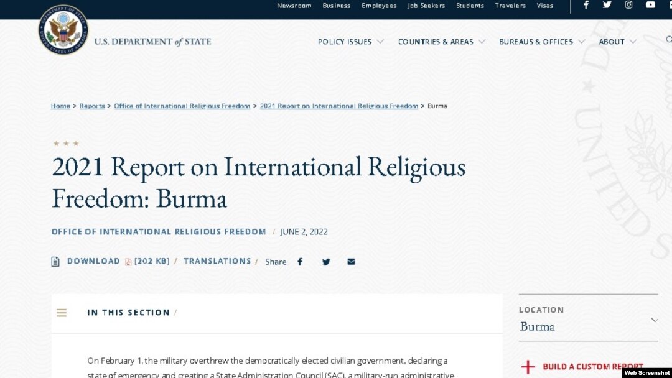Click the PDF file icon next to 202 KB

tap(128, 262)
